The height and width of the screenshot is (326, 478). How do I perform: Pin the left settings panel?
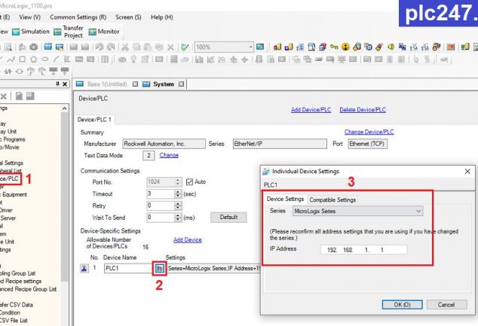click(x=57, y=84)
